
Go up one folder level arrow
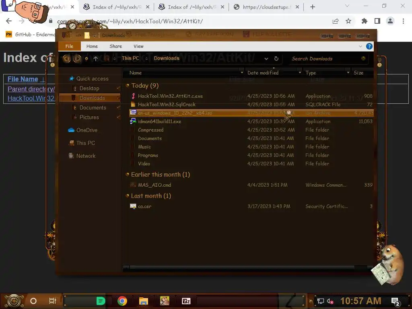point(96,59)
